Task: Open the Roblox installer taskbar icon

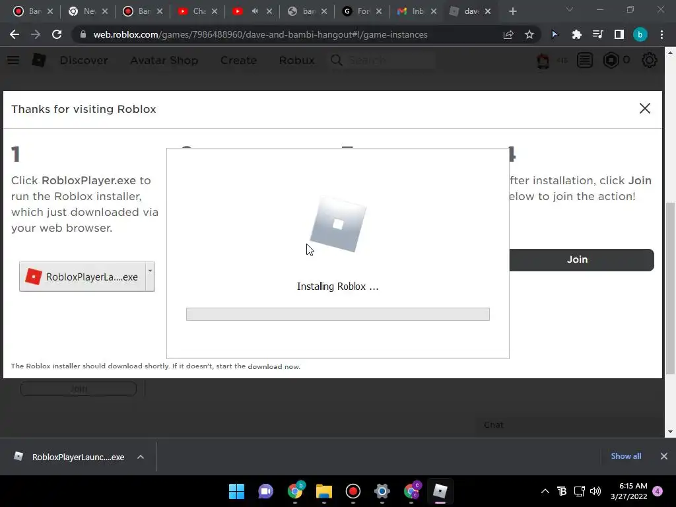Action: (440, 491)
